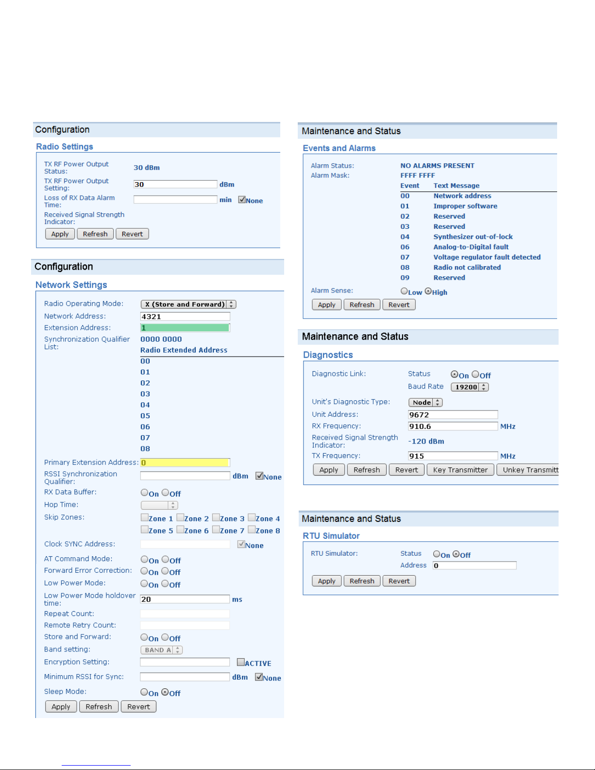Select Off for Low Power Mode

click(165, 584)
